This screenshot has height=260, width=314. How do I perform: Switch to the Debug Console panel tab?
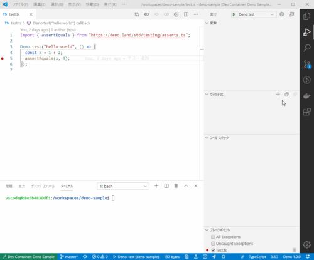coord(43,186)
